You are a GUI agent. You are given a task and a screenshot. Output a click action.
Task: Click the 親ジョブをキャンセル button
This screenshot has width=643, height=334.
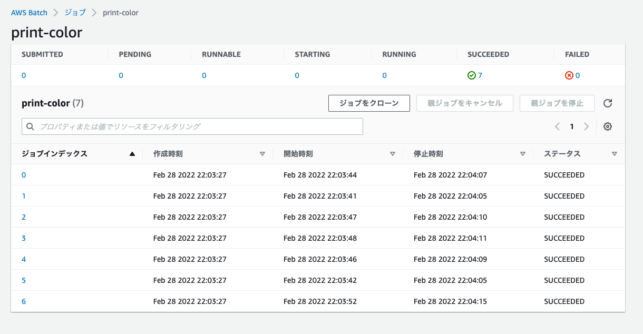(x=465, y=103)
